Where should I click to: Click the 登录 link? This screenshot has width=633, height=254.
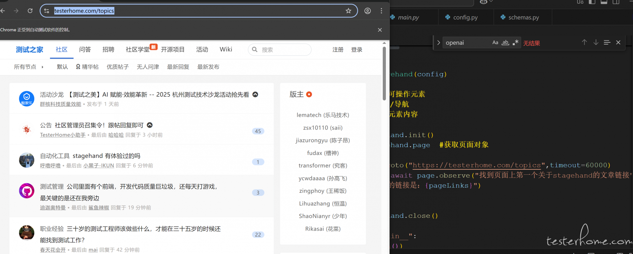click(357, 50)
